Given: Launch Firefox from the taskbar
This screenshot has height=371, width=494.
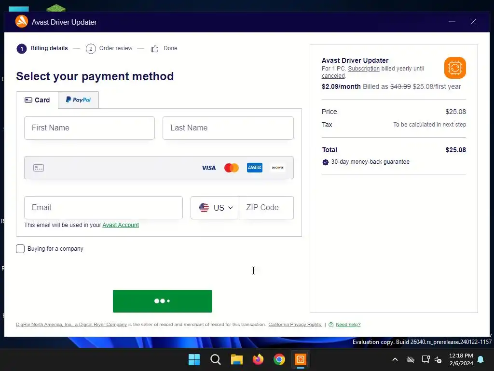Looking at the screenshot, I should click(258, 359).
